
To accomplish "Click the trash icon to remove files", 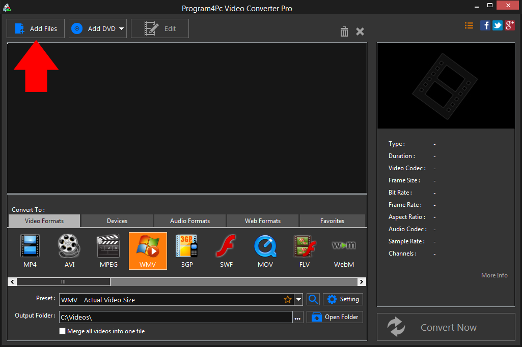I will click(344, 31).
